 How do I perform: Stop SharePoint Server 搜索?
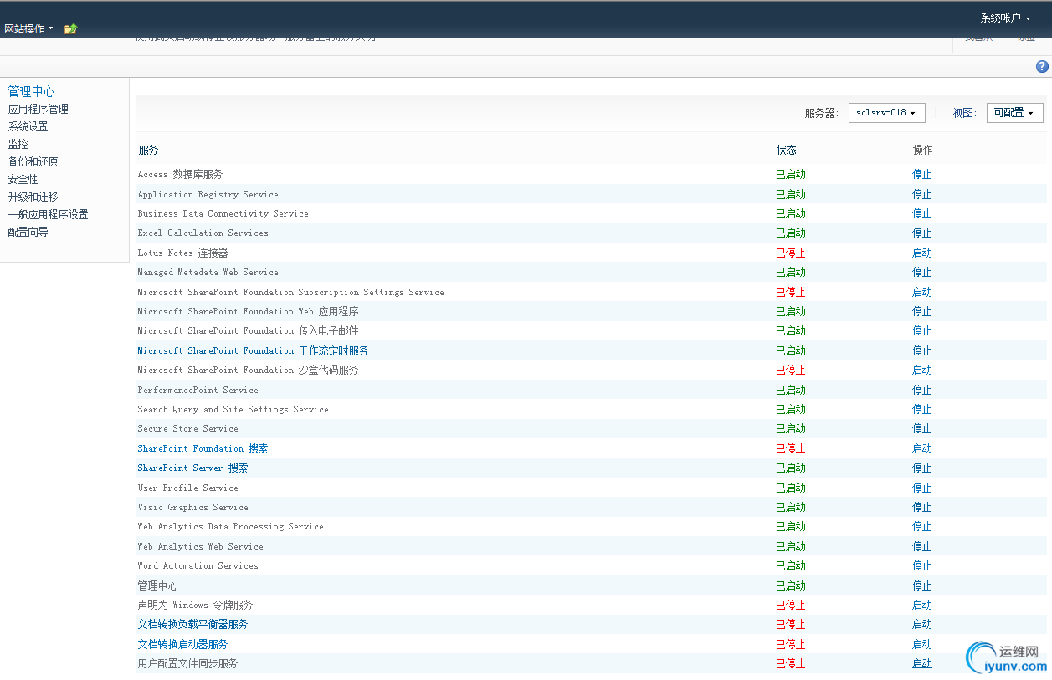(921, 468)
